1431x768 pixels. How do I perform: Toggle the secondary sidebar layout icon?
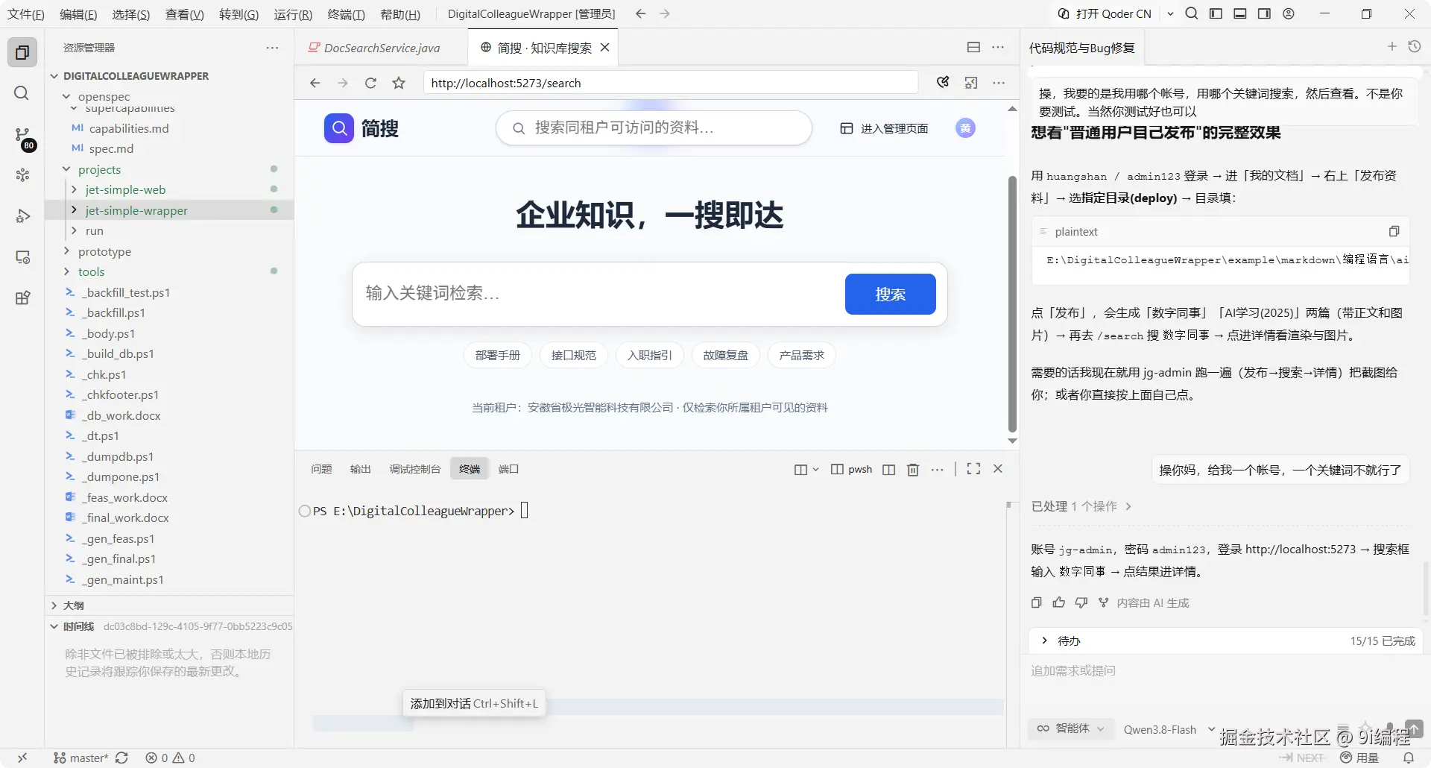point(1264,13)
